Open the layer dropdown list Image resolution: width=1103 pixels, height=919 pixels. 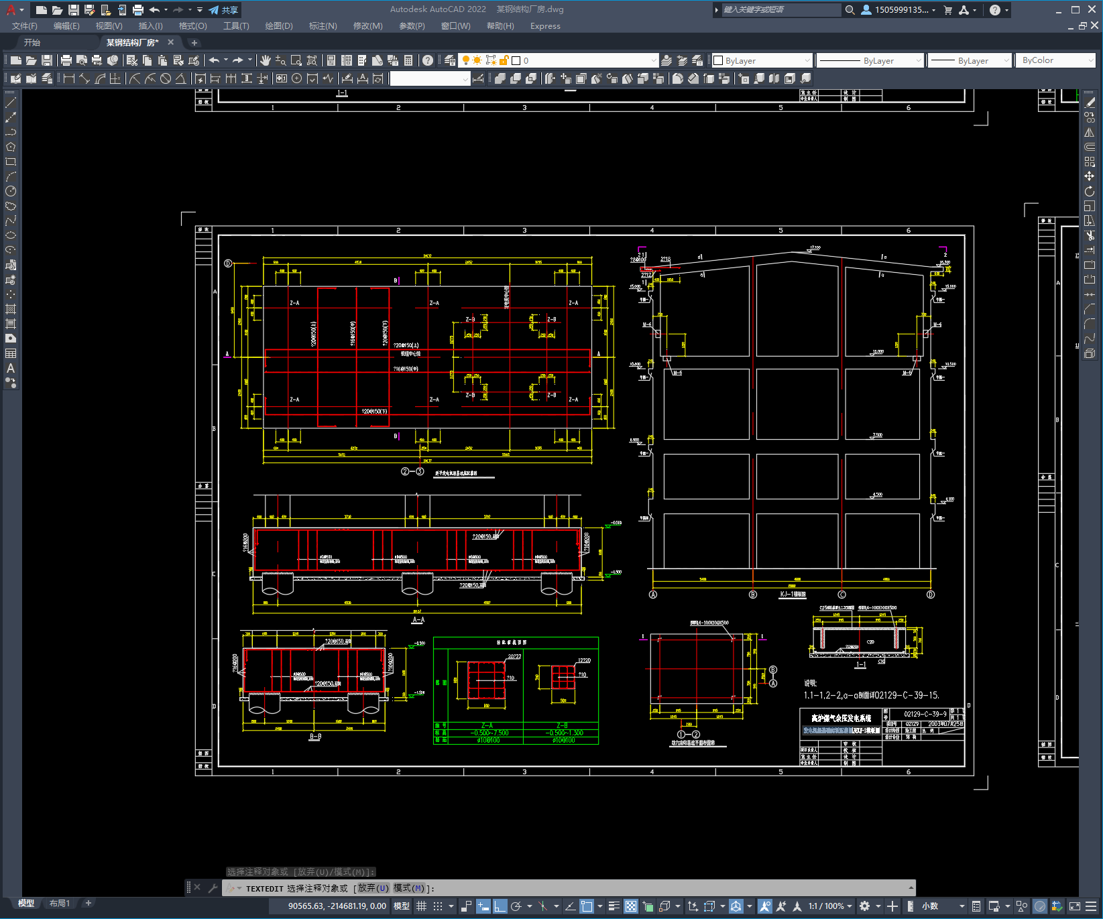[654, 60]
